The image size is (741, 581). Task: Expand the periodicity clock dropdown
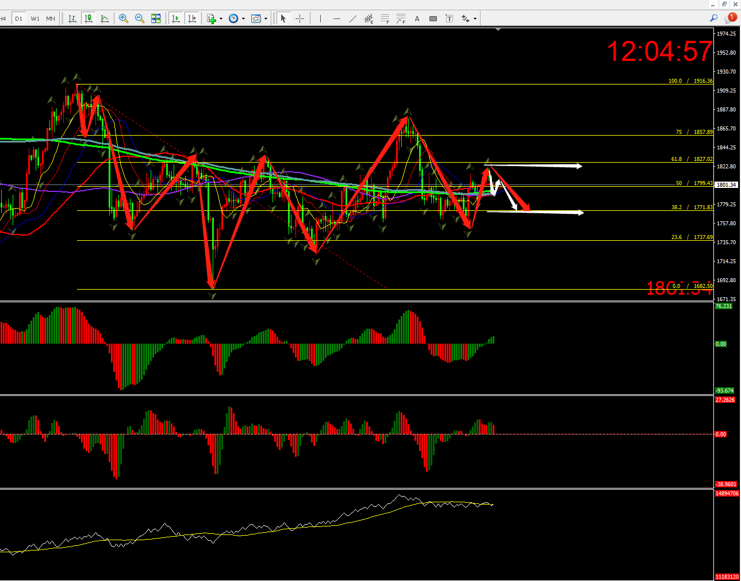click(x=236, y=18)
